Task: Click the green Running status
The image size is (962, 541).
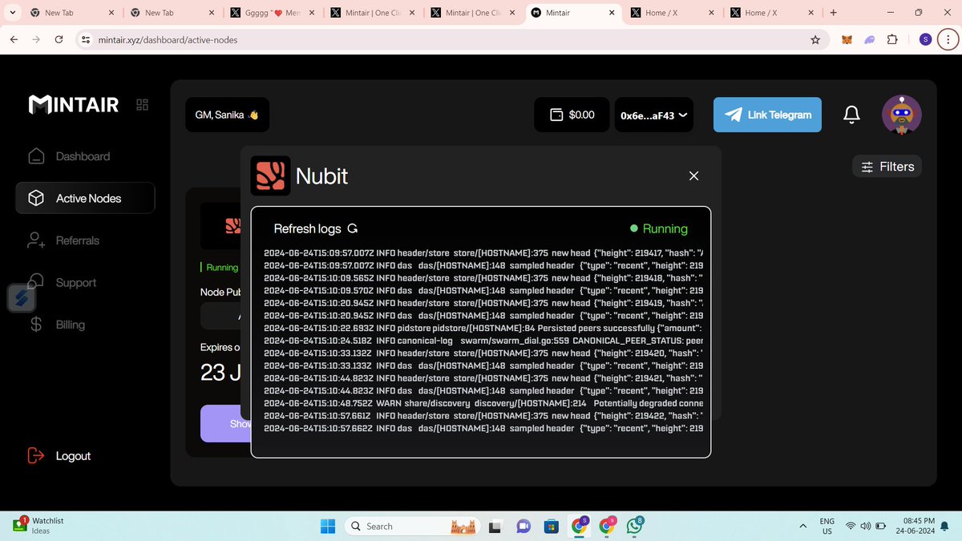Action: tap(658, 228)
